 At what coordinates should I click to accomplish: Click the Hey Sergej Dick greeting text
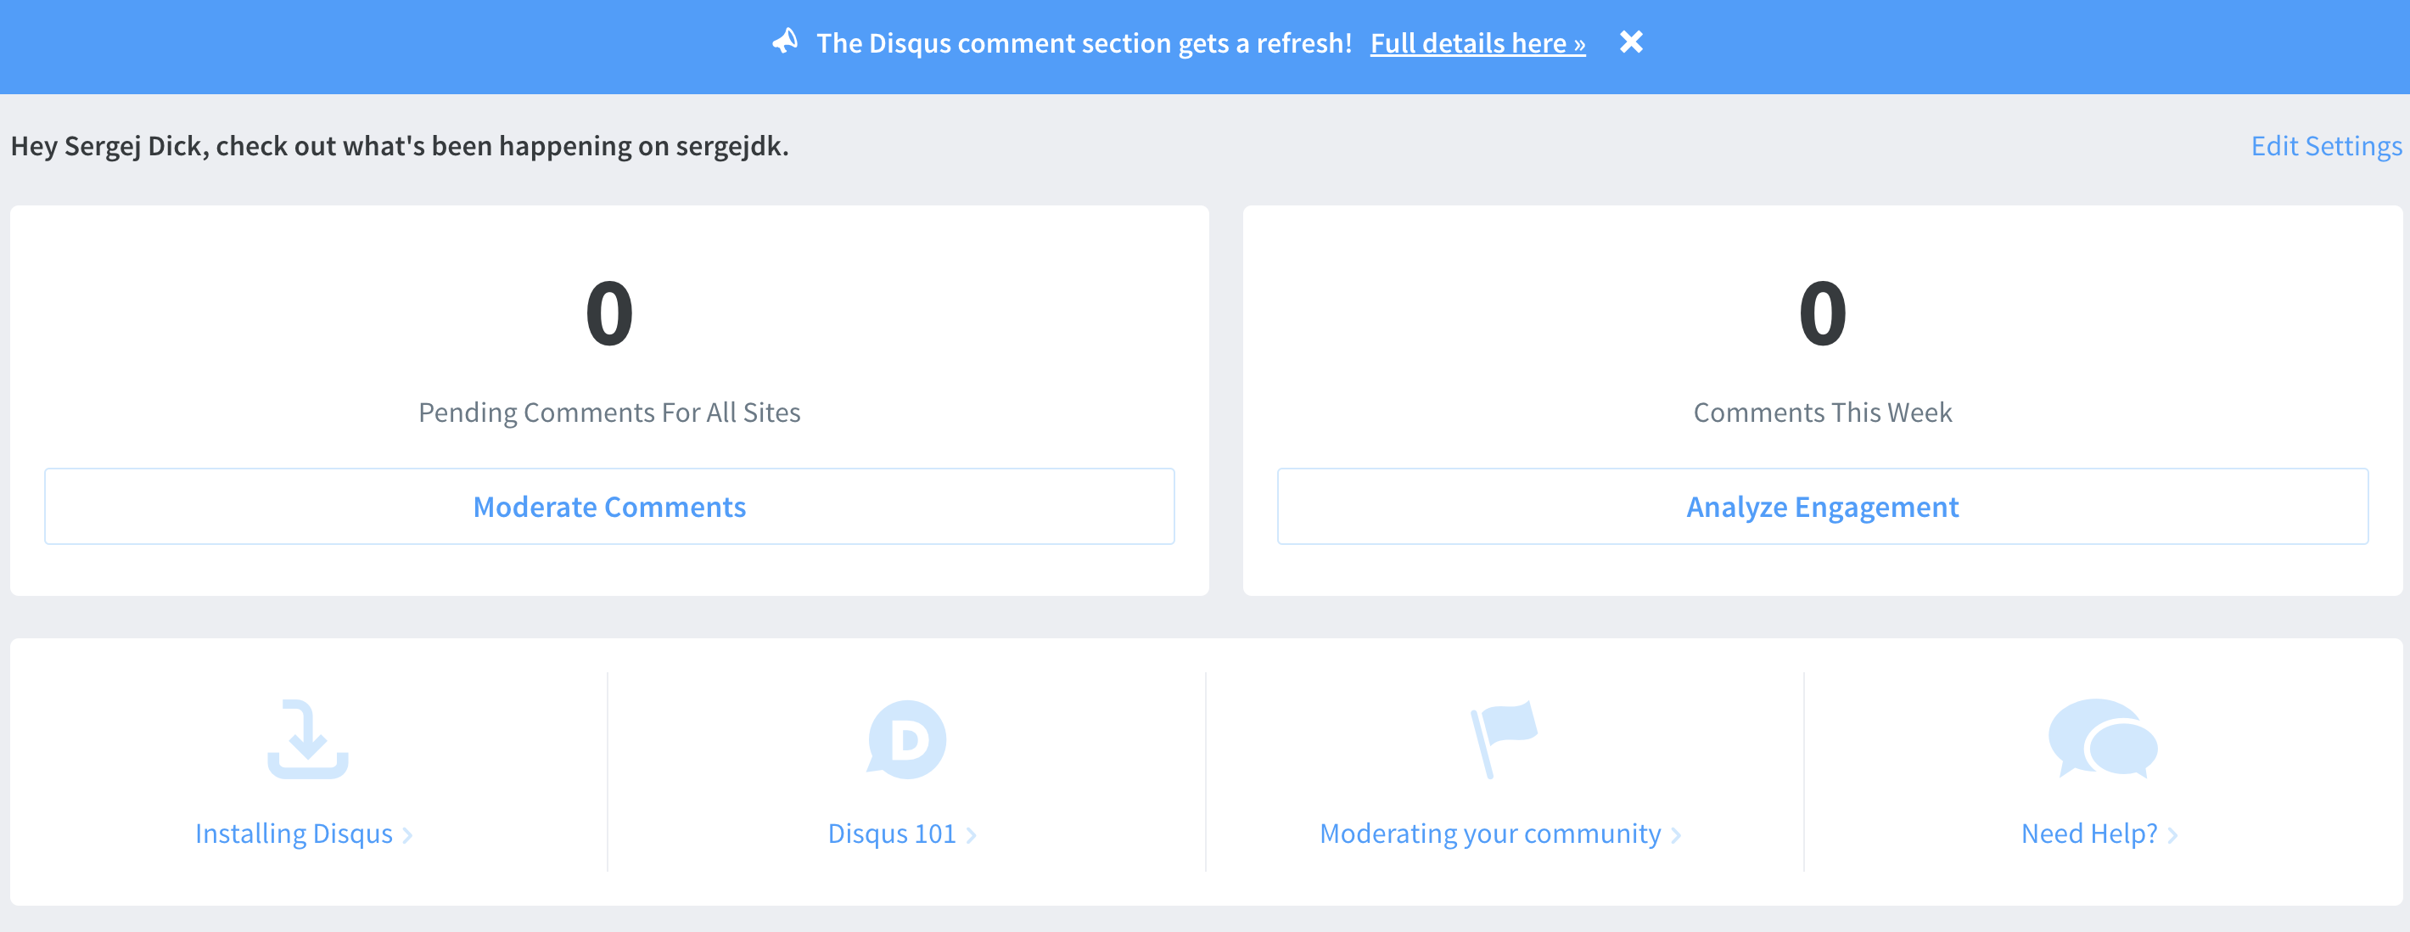coord(400,146)
